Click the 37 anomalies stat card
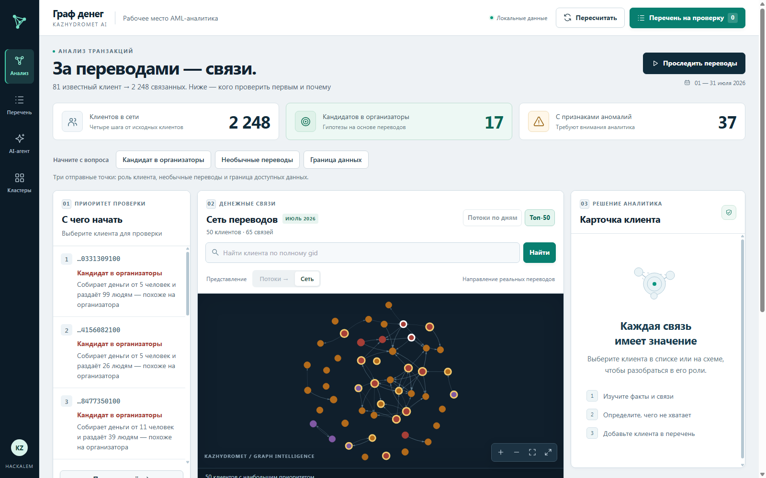Screen dimensions: 766x478 click(632, 121)
